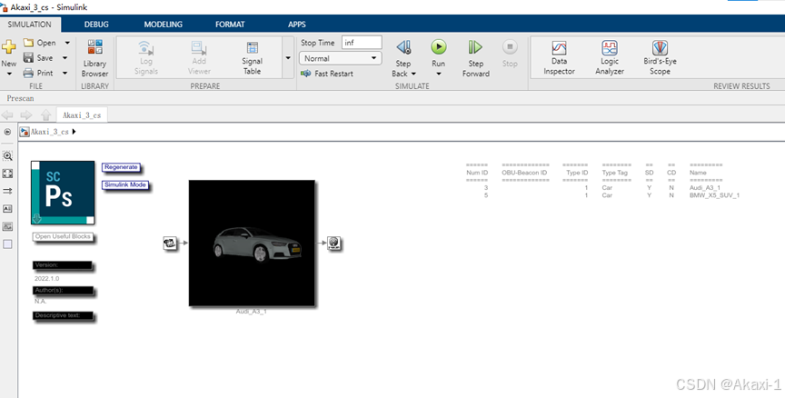The width and height of the screenshot is (785, 398).
Task: Click the Version label block
Action: (63, 265)
